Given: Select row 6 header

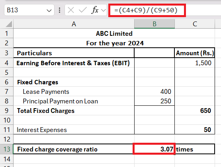Looking at the screenshot, I should 7,82.
